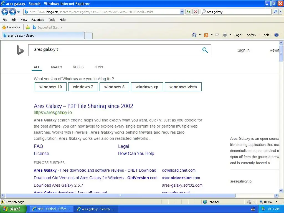Switch to the NEWS results tab
284x213 pixels.
[x=98, y=67]
